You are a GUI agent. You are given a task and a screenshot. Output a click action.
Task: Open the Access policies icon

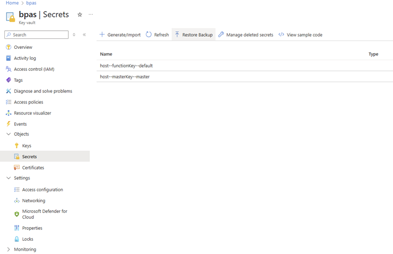[9, 102]
